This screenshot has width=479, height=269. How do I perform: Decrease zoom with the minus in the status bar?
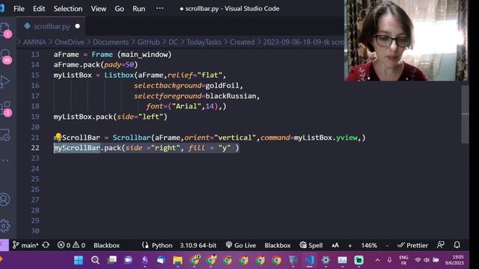pyautogui.click(x=387, y=245)
